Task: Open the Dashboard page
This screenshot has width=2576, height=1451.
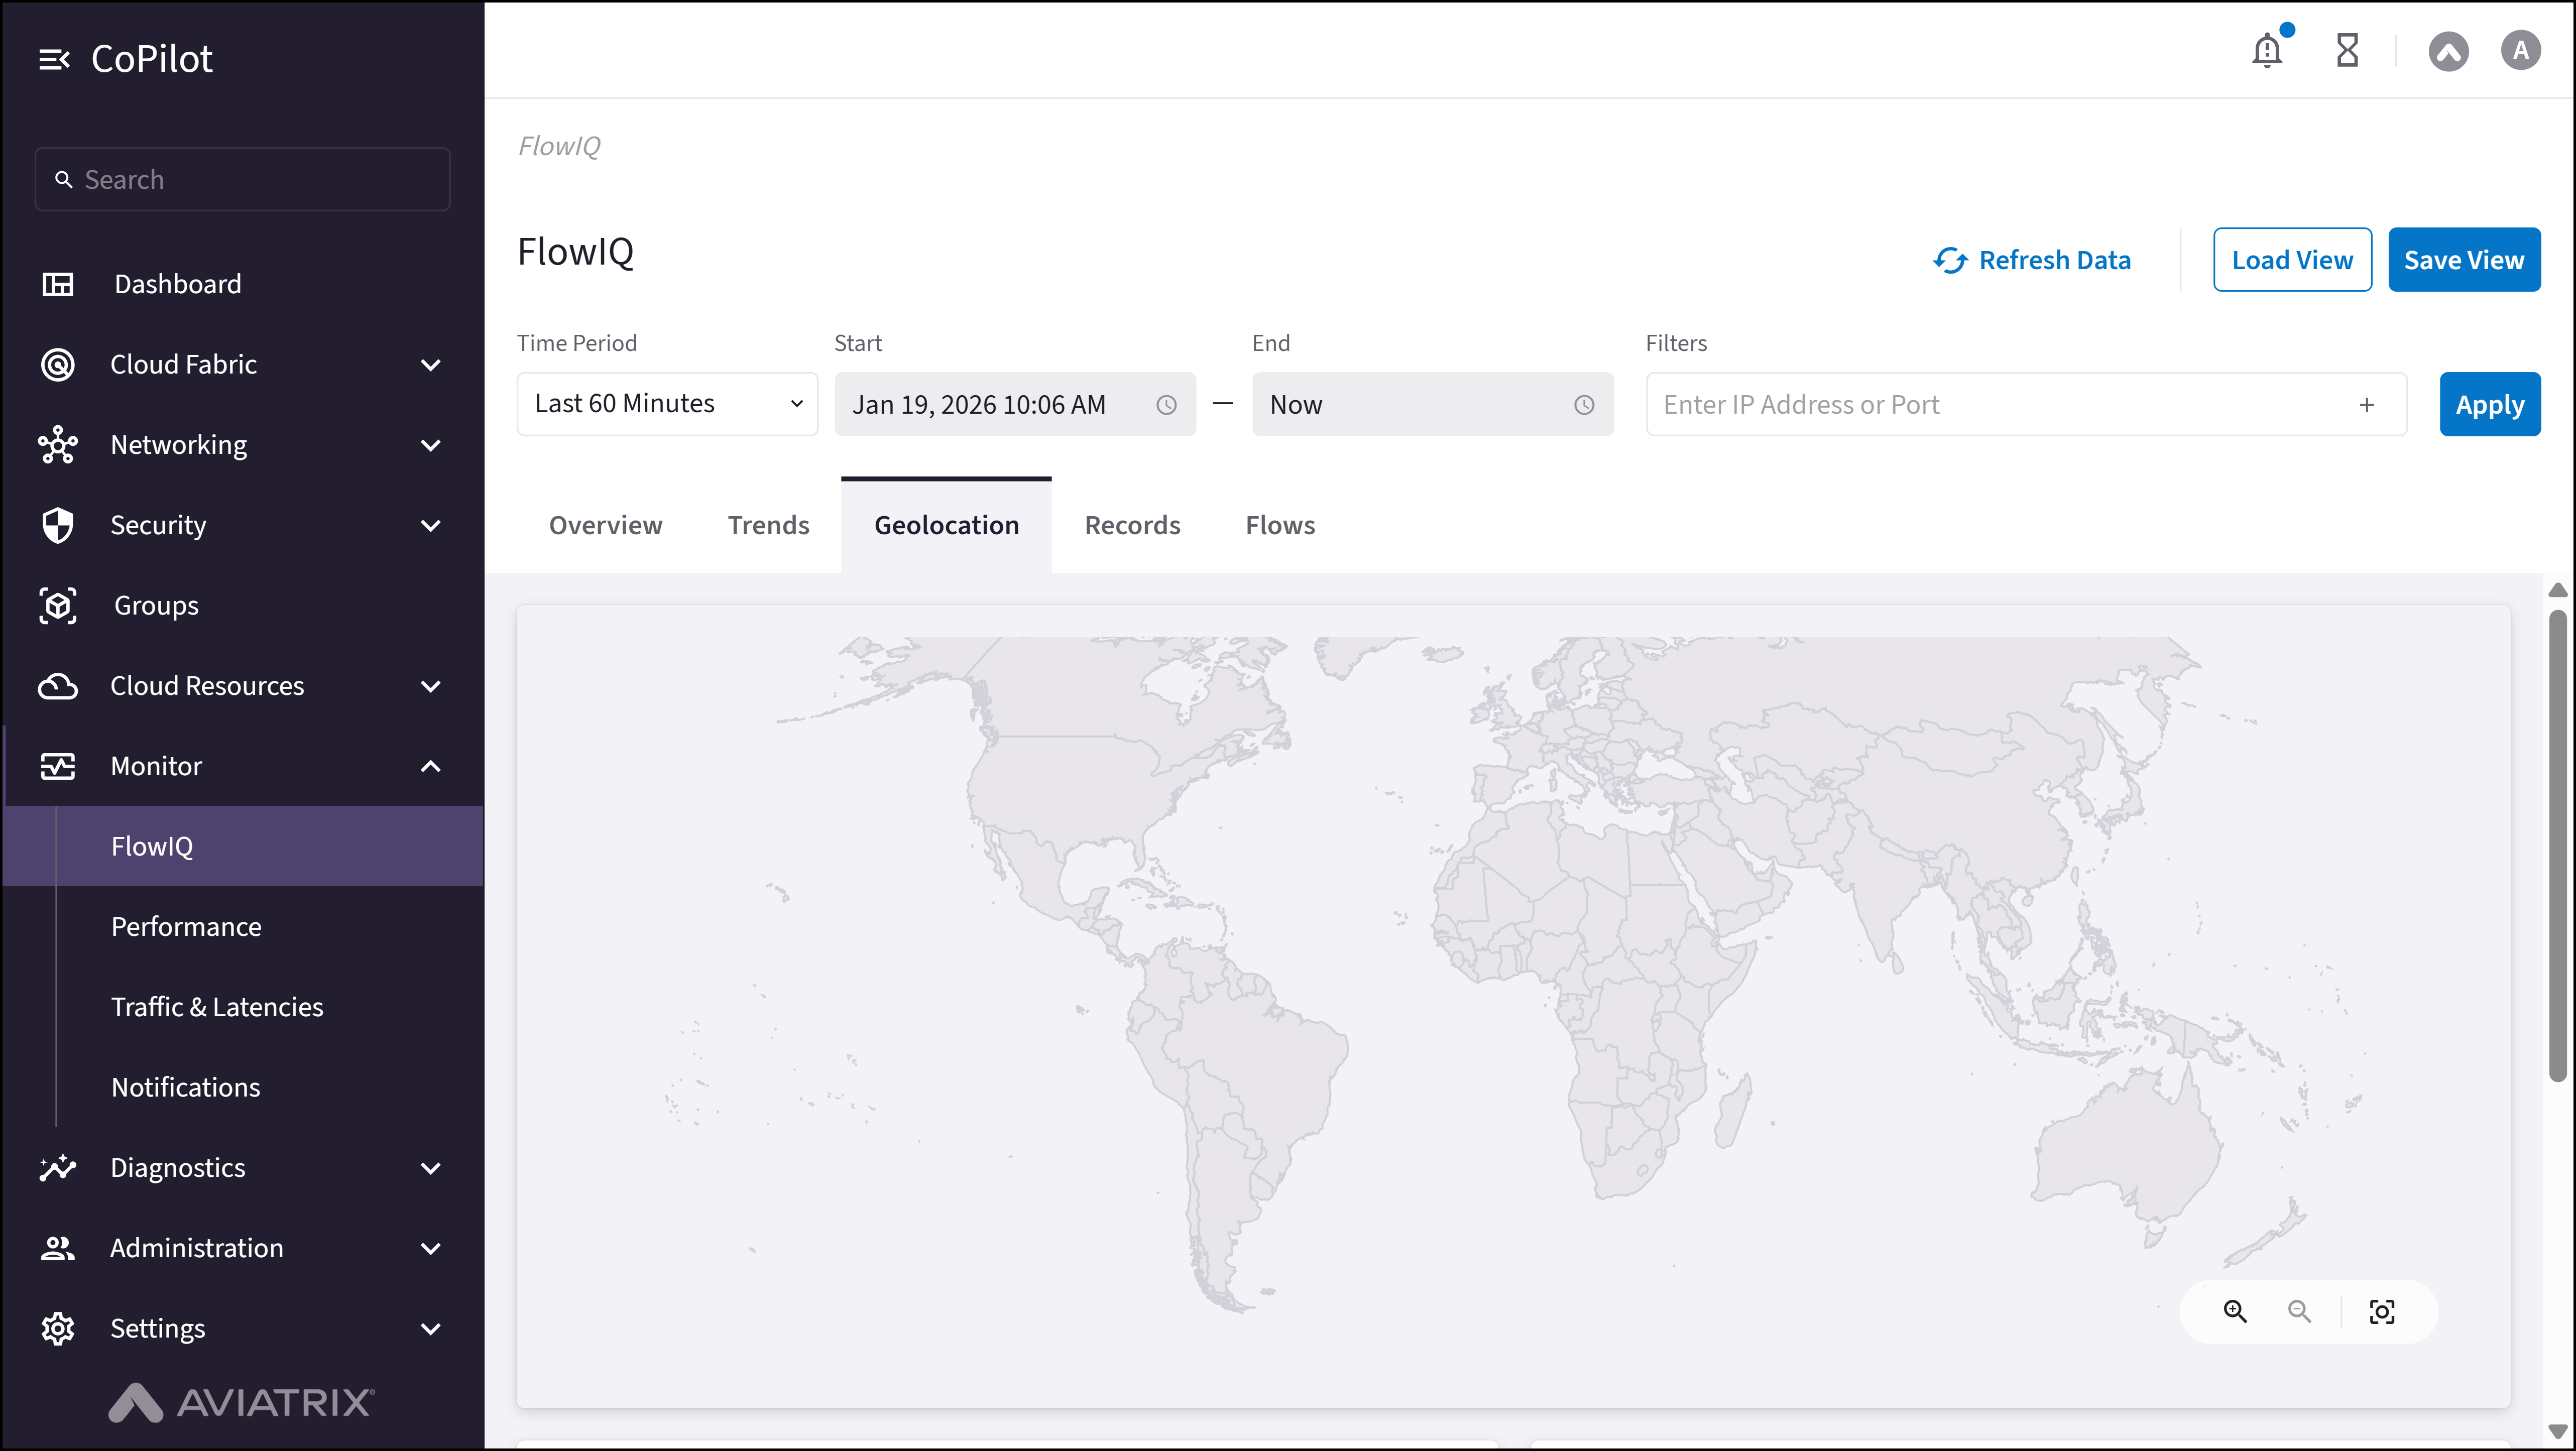Action: point(177,284)
